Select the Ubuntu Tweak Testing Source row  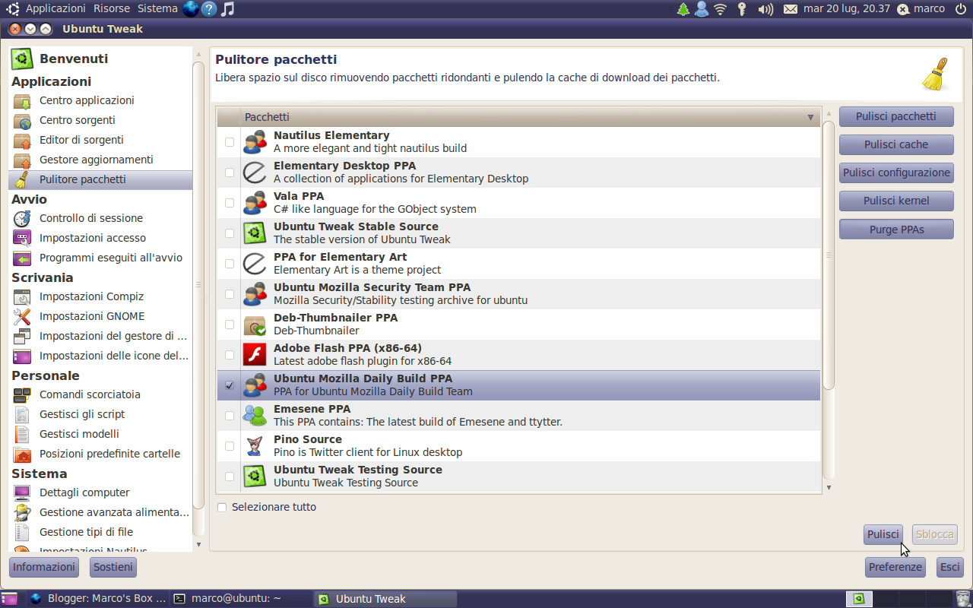coord(518,477)
